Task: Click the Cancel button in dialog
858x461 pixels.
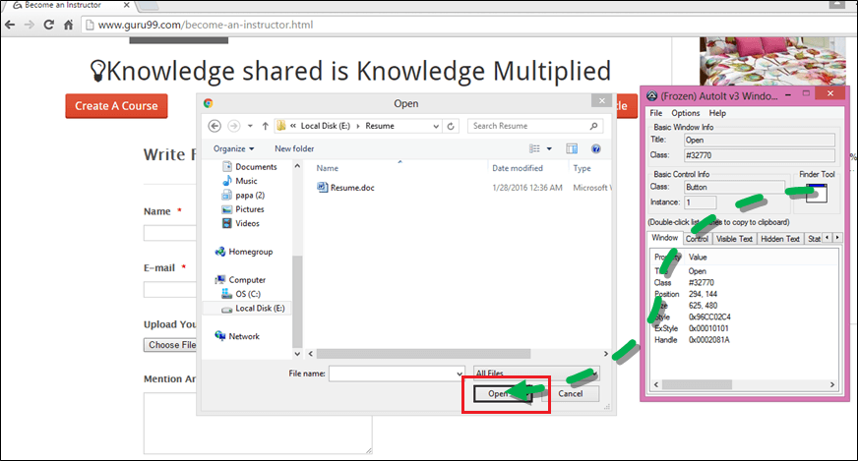Action: click(x=570, y=393)
